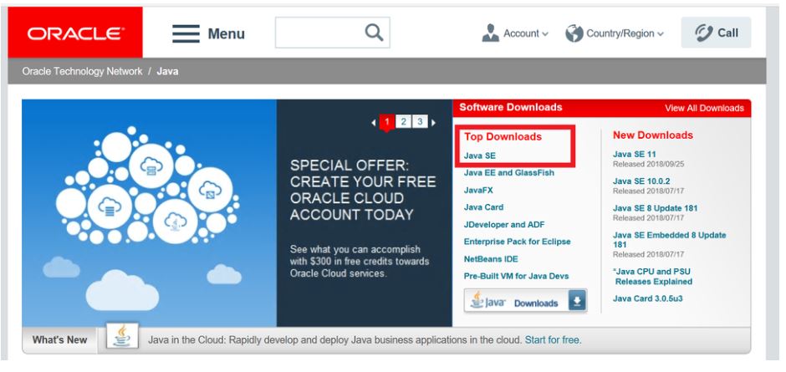Click the What's New tab
The height and width of the screenshot is (372, 786).
tap(59, 339)
